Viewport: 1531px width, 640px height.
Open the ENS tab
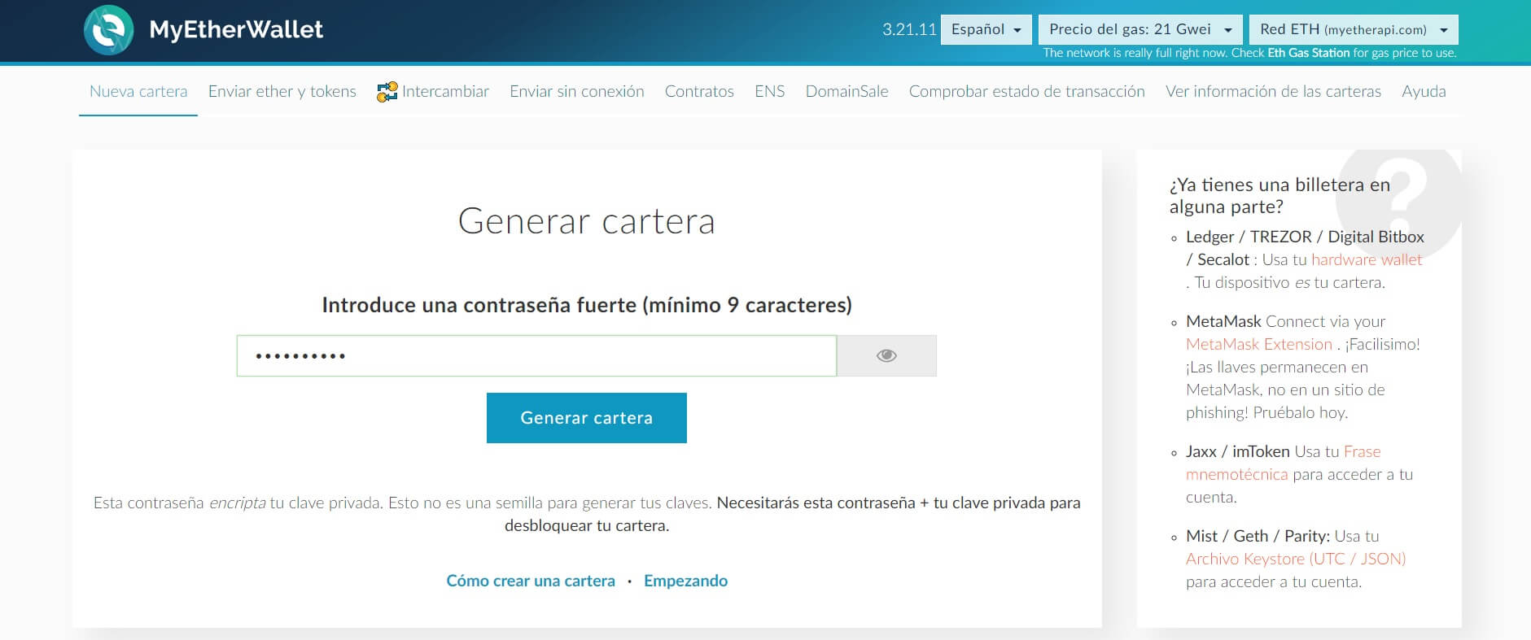(x=770, y=91)
